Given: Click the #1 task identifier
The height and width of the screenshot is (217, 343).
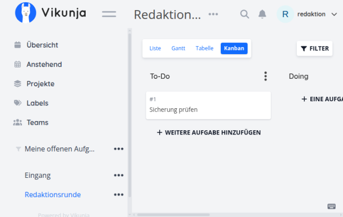Looking at the screenshot, I should (153, 100).
